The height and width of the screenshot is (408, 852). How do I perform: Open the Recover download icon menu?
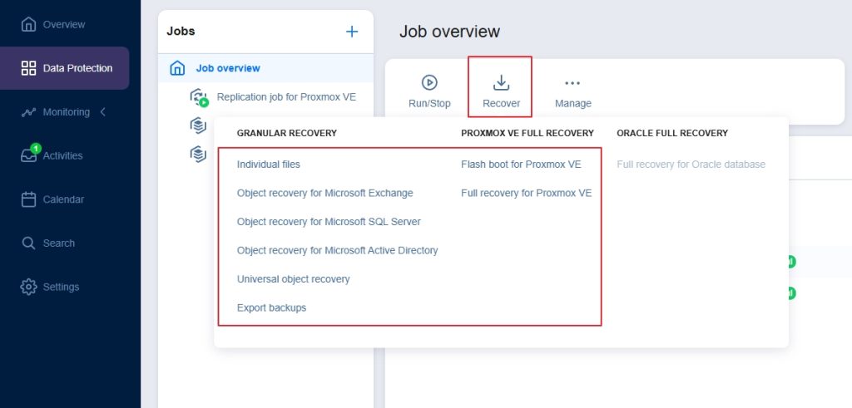(x=501, y=82)
